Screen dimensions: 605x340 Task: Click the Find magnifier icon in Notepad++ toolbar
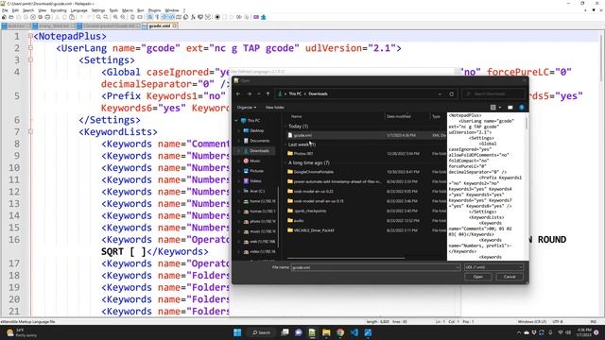(98, 17)
